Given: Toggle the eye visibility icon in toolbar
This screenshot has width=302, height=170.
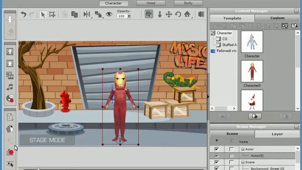Looking at the screenshot, I should pyautogui.click(x=109, y=14).
